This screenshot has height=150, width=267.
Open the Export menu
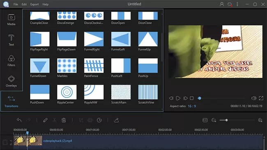coord(35,5)
